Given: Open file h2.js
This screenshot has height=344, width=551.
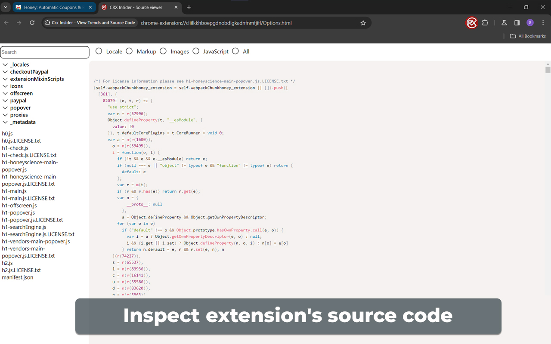Looking at the screenshot, I should (x=7, y=263).
